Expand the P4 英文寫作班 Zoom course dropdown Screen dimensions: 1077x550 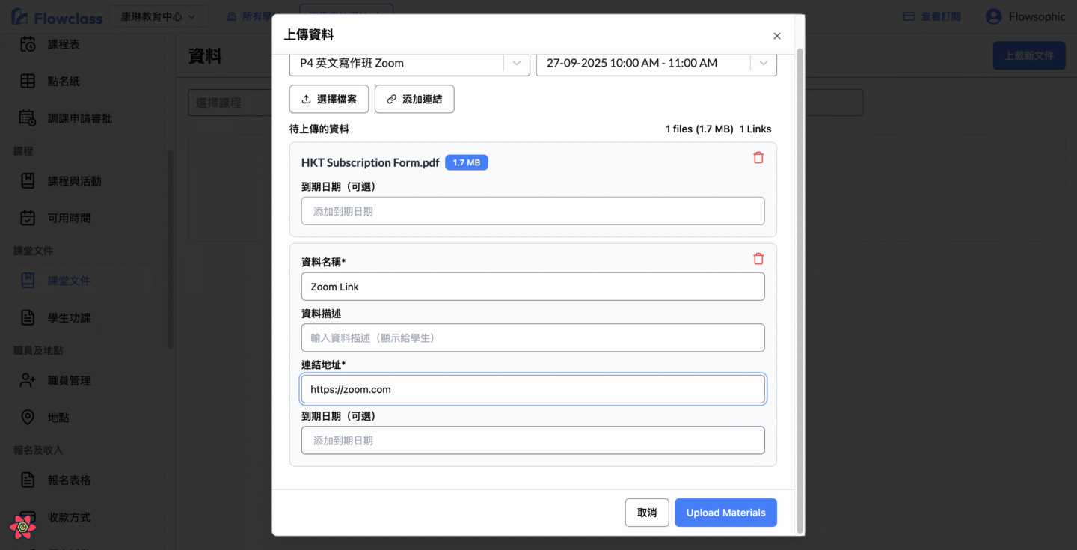[516, 64]
